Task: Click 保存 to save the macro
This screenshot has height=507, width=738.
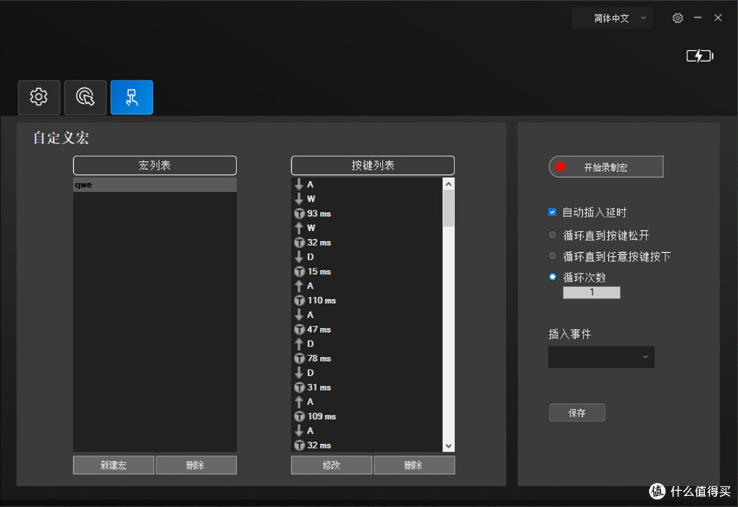Action: tap(577, 413)
